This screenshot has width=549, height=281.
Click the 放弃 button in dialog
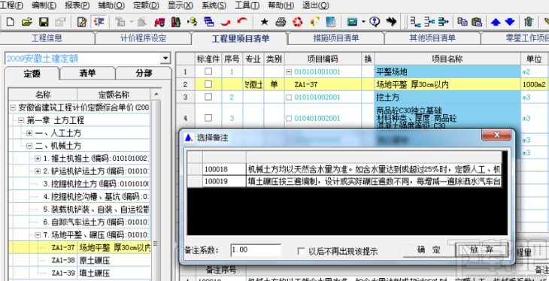pyautogui.click(x=482, y=250)
